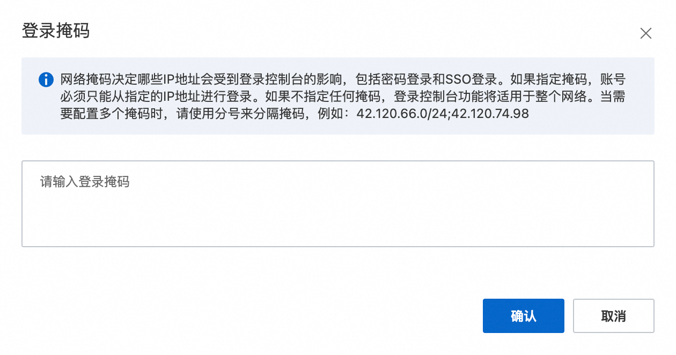Cancel the dialog via 取消 button
Screen dimensions: 676x355
[x=614, y=316]
